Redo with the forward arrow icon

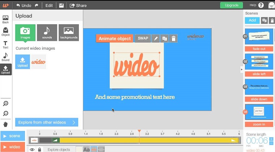[37, 5]
